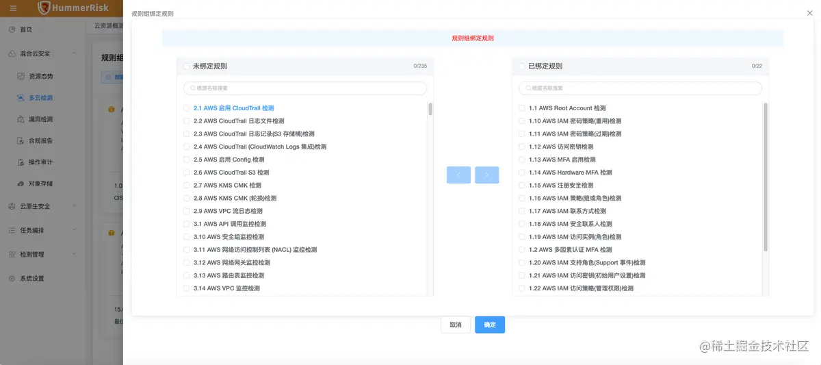Click the search field in 已绑定规则 panel
Viewport: 821px width, 365px height.
640,88
